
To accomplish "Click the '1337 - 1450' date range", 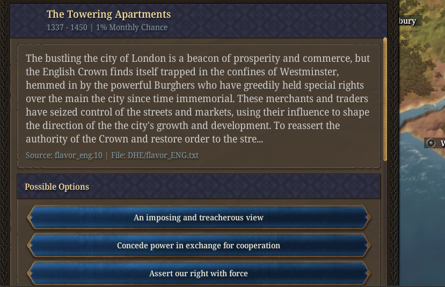I will pyautogui.click(x=67, y=27).
